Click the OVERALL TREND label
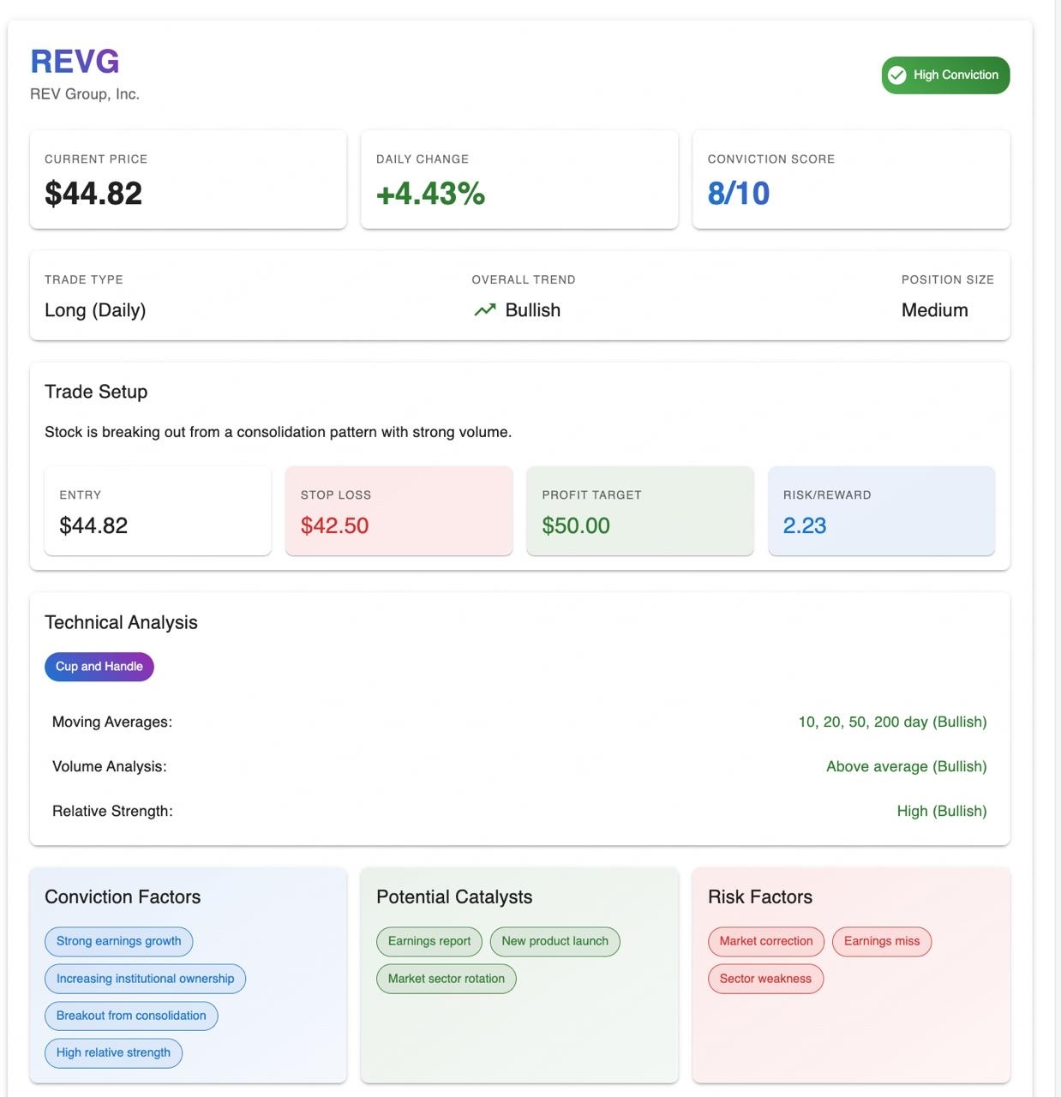Viewport: 1061px width, 1097px height. [524, 279]
